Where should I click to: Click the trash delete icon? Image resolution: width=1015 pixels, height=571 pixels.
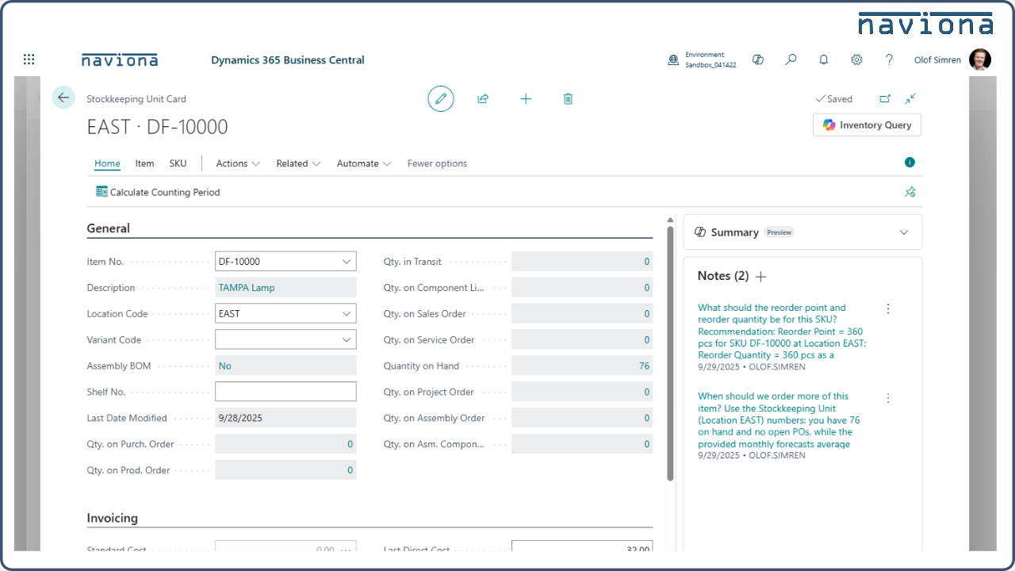(568, 98)
